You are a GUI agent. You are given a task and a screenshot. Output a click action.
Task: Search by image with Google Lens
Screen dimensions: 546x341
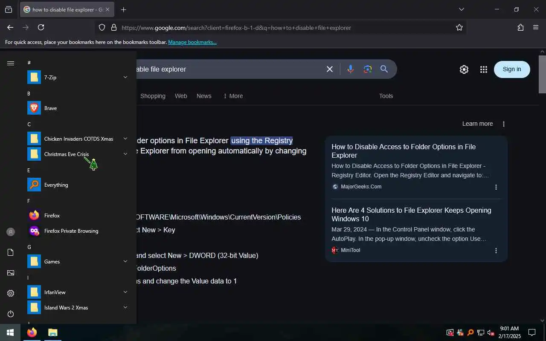tap(368, 69)
